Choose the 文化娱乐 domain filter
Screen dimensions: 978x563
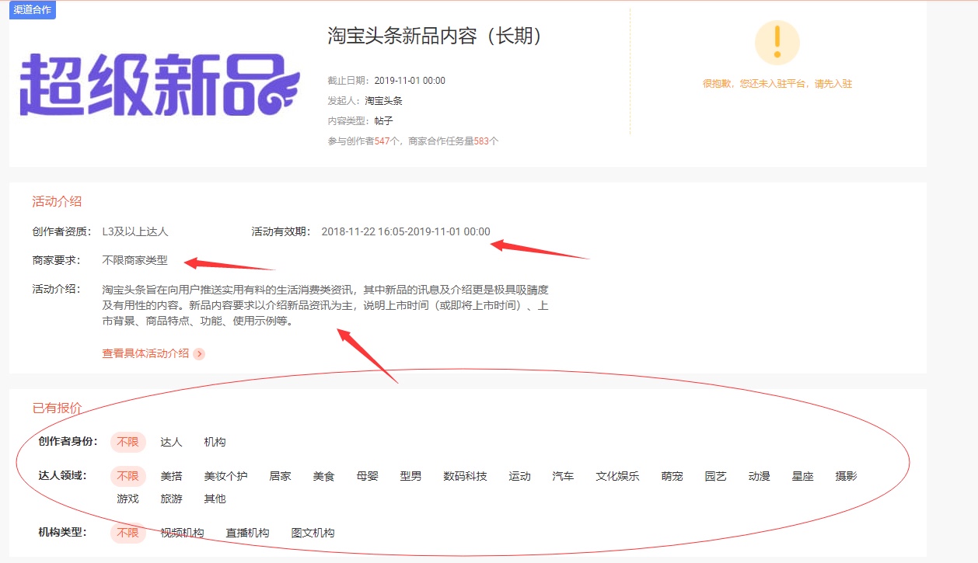pyautogui.click(x=617, y=476)
